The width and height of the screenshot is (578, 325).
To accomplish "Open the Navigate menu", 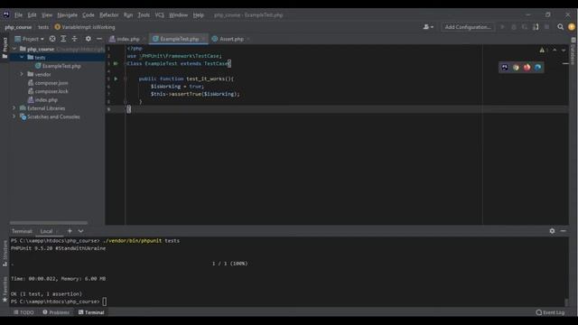I will click(x=67, y=15).
